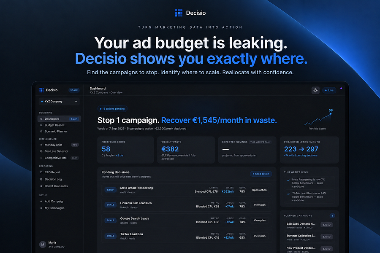The image size is (380, 253).
Task: Click SAVED badge on Summer Collection campaign
Action: click(326, 237)
